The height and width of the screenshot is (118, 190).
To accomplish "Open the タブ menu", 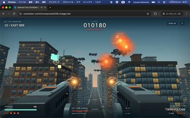I will point(78,2).
